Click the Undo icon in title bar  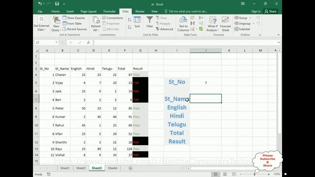coord(40,3)
